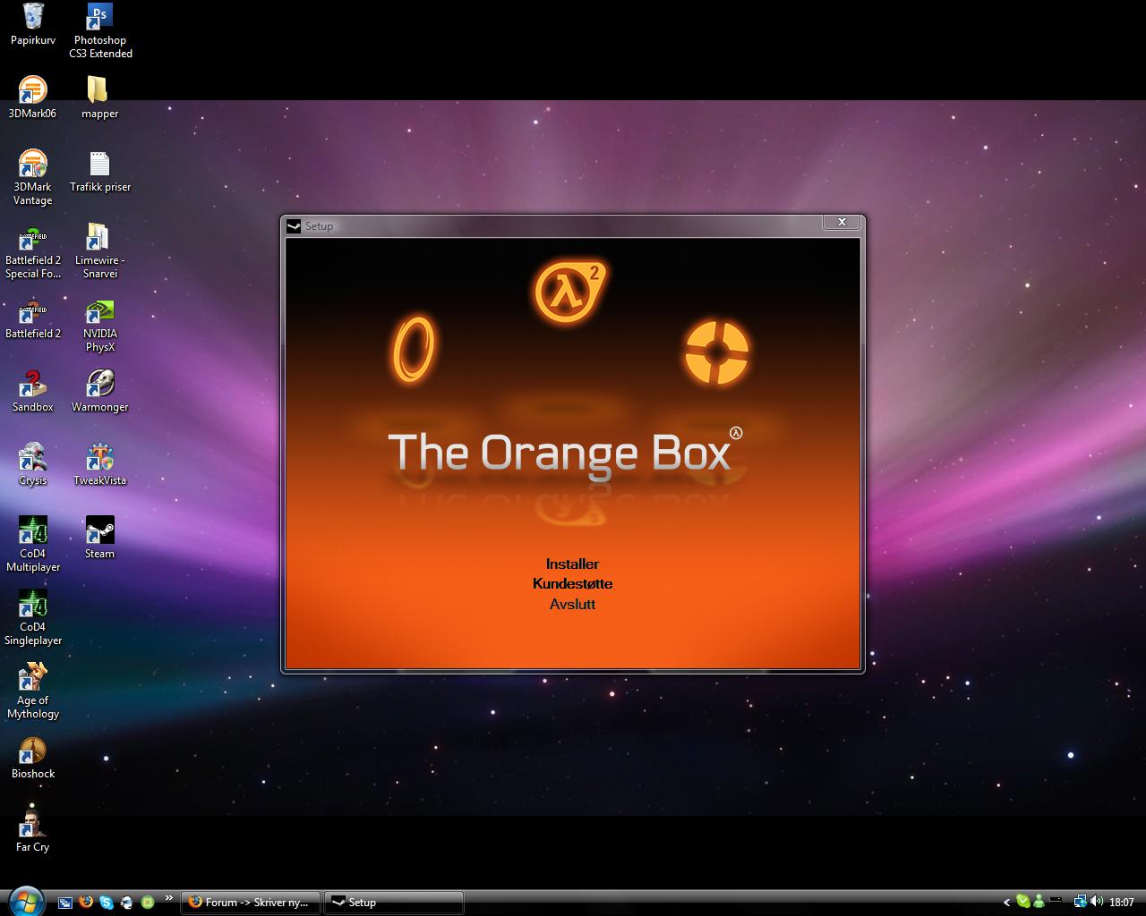Viewport: 1146px width, 916px height.
Task: Switch to the Forum -> Skriver ny taskbar button
Action: (x=251, y=903)
